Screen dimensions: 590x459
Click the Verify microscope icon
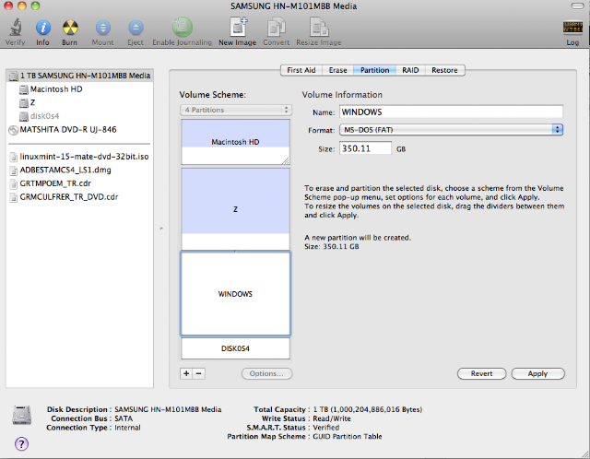[16, 28]
